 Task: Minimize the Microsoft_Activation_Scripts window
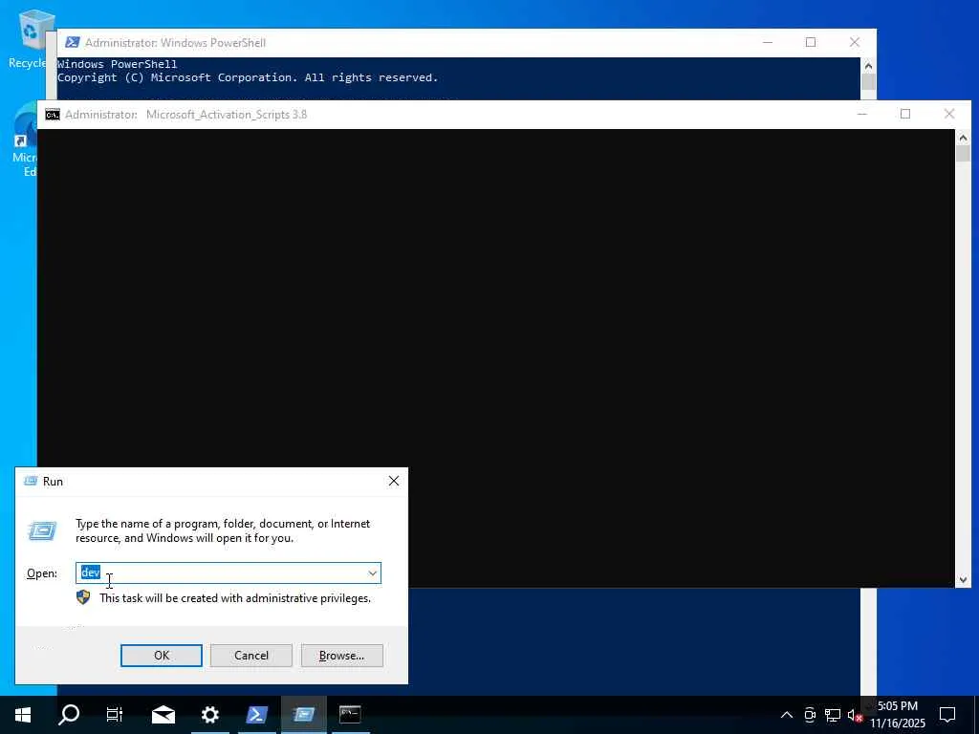click(x=861, y=115)
